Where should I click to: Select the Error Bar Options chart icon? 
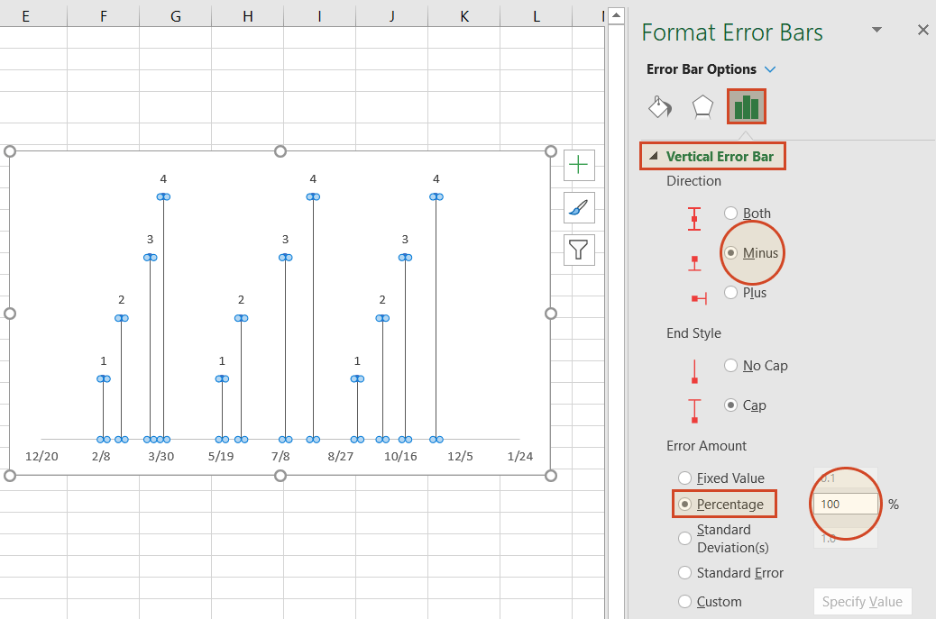(x=746, y=106)
